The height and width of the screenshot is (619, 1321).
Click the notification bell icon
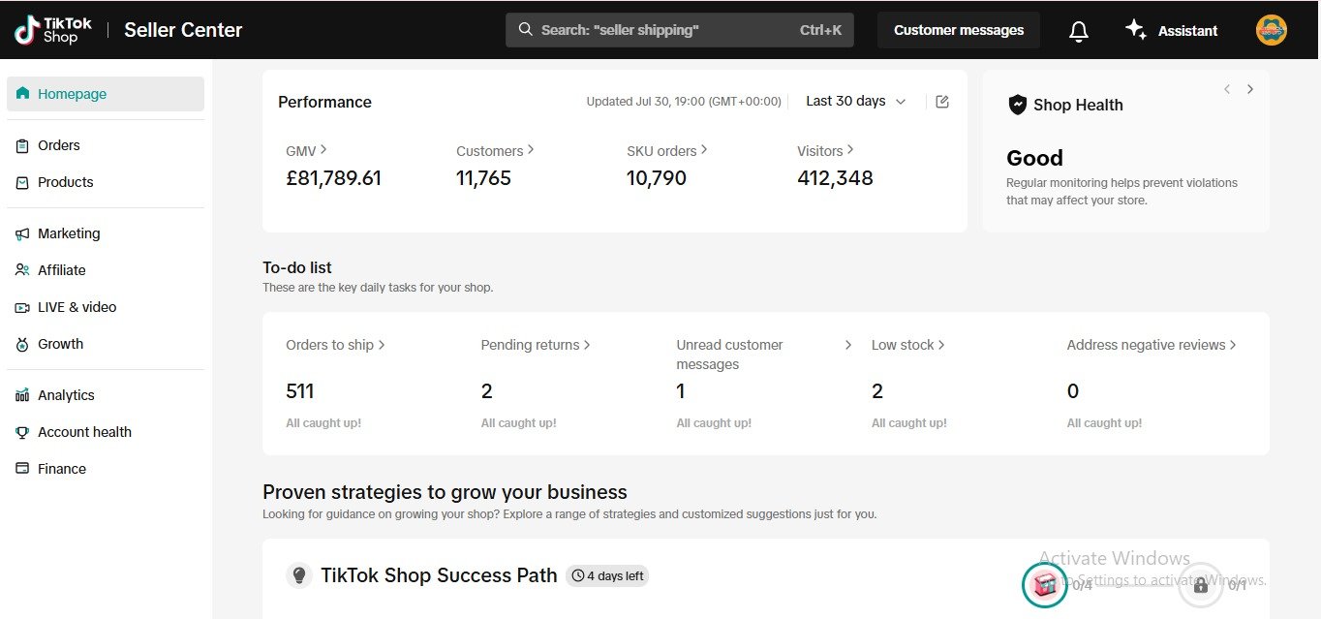[x=1078, y=31]
